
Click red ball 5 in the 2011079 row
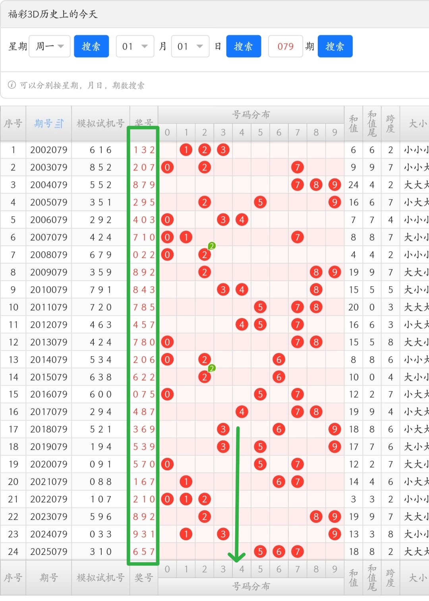tap(260, 307)
